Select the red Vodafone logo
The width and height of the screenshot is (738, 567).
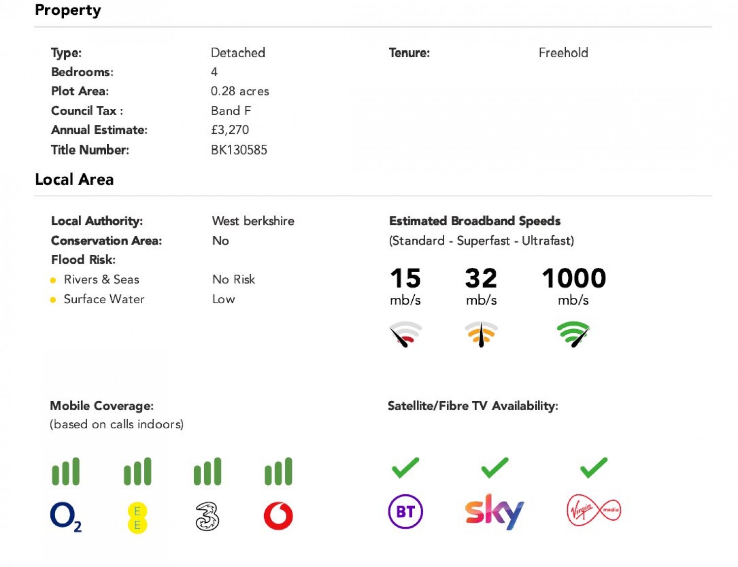coord(278,516)
